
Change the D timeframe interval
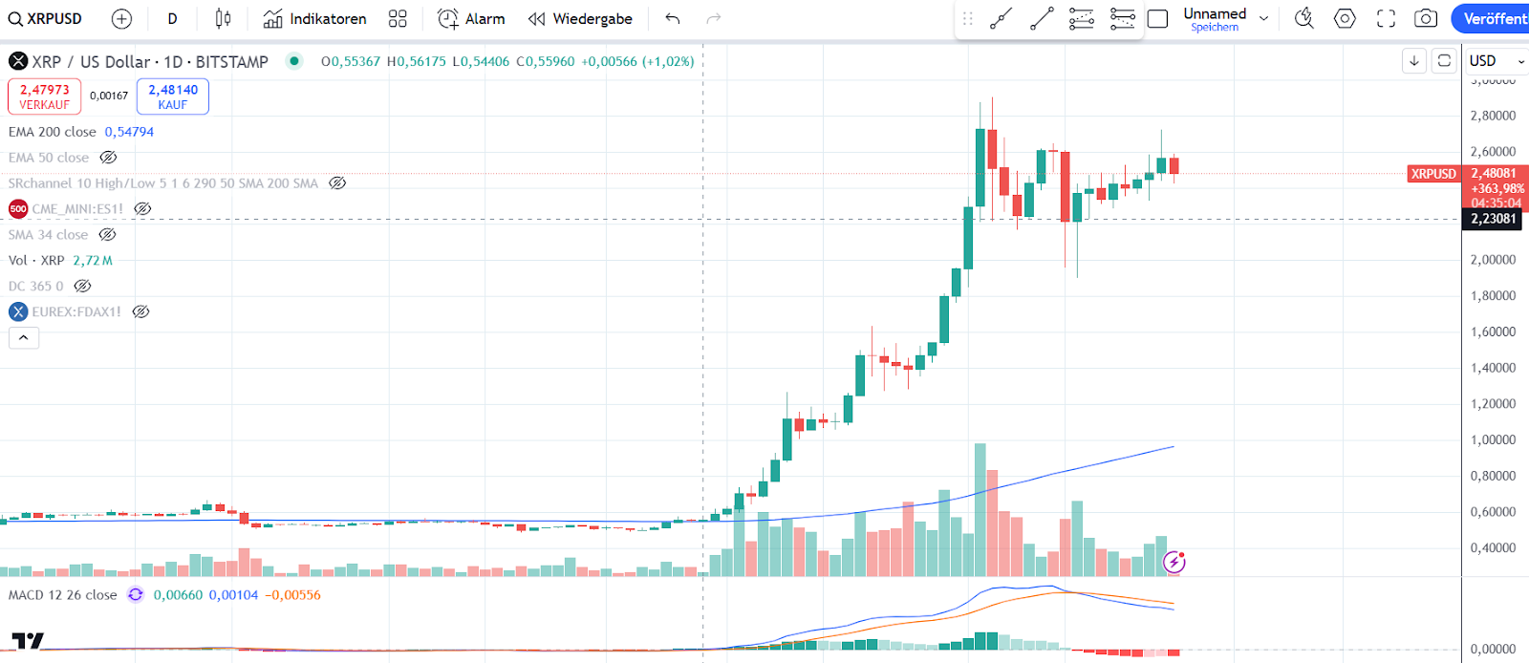pos(172,18)
